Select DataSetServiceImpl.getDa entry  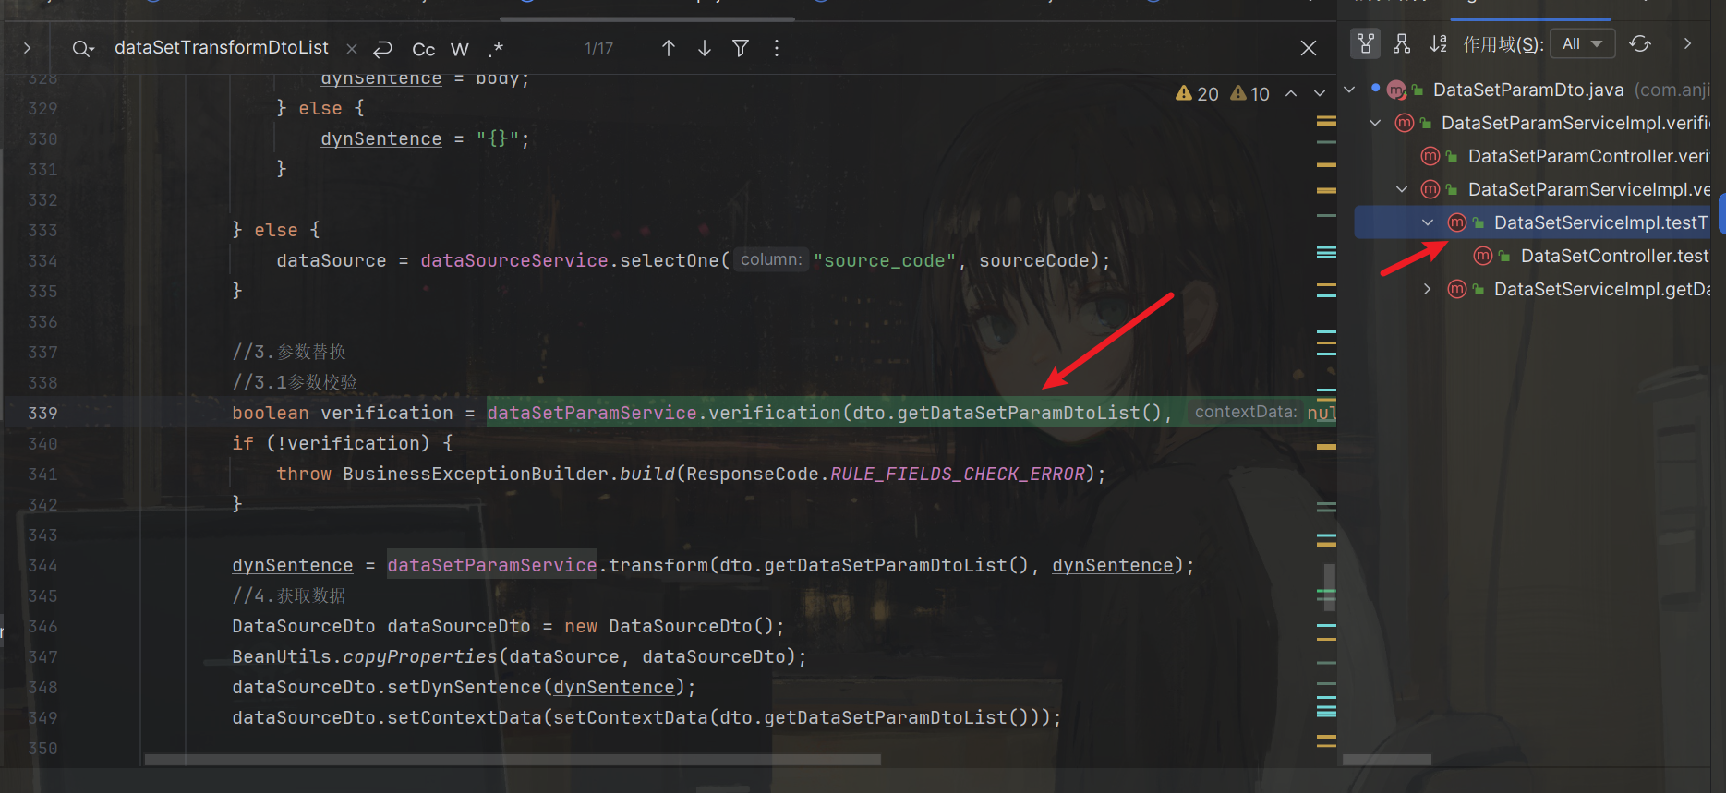point(1601,289)
